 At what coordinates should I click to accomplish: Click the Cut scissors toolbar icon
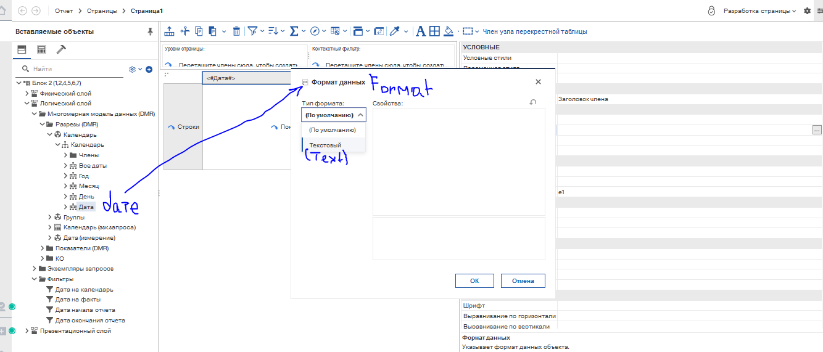(x=185, y=31)
